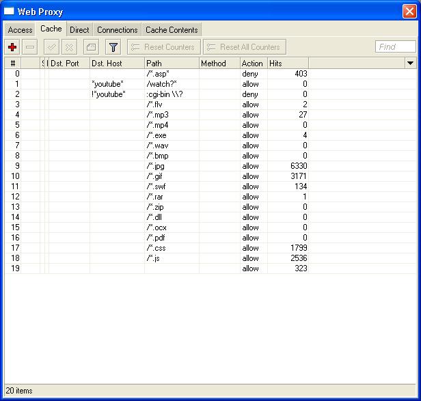Switch to the Access tab
421x401 pixels.
tap(20, 30)
